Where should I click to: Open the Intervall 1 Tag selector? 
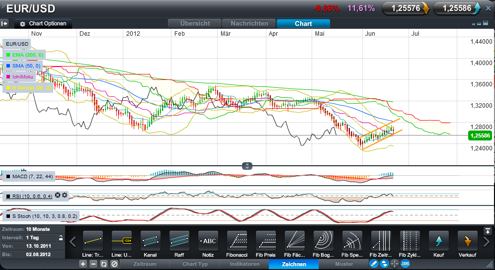(29, 238)
